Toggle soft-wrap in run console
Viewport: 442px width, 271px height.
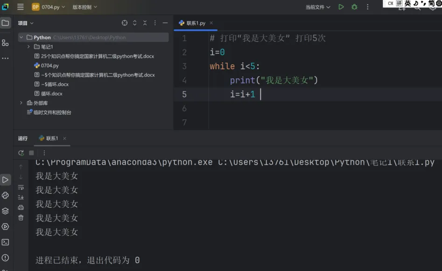21,188
